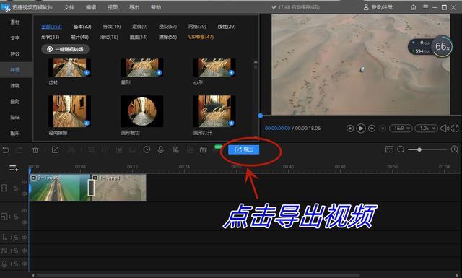Click the add track list icon

point(14,168)
